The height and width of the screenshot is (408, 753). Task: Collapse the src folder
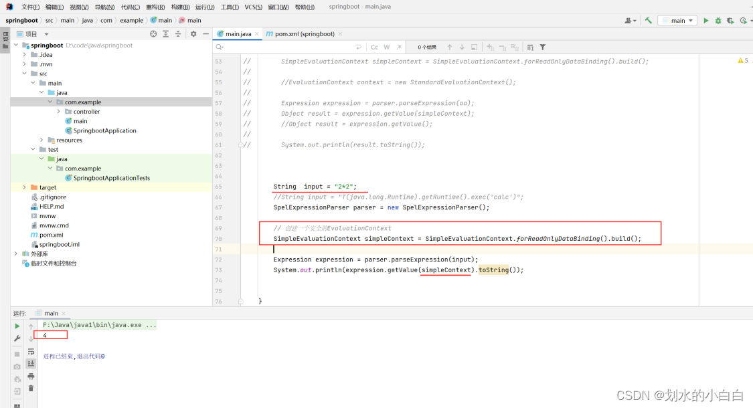pos(25,74)
